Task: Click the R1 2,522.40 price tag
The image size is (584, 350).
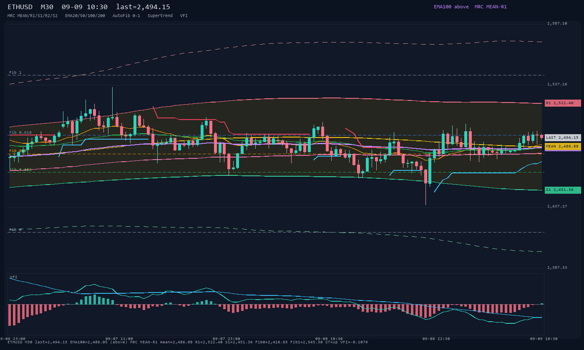Action: (563, 103)
